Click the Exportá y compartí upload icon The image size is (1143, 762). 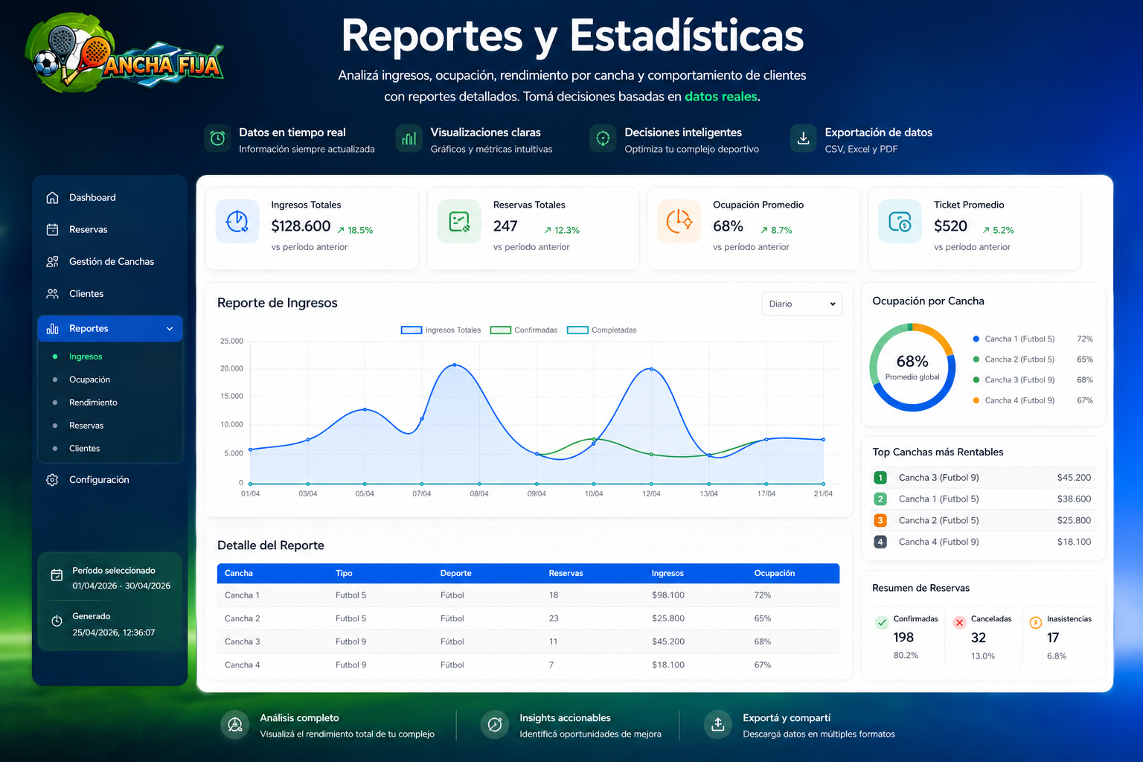click(x=718, y=725)
